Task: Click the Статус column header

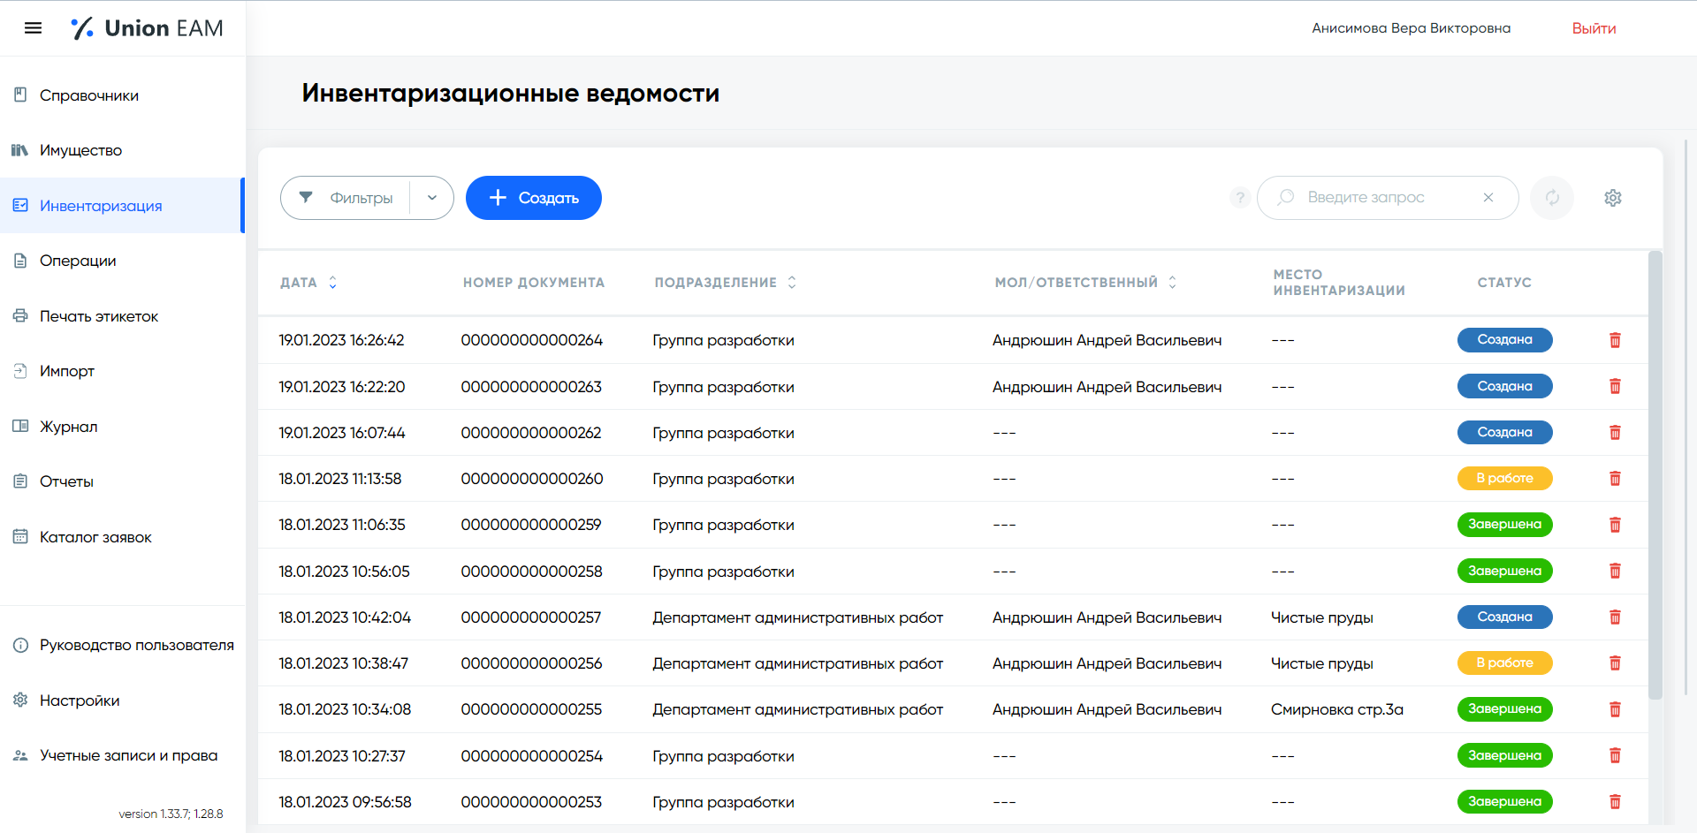Action: pyautogui.click(x=1504, y=283)
